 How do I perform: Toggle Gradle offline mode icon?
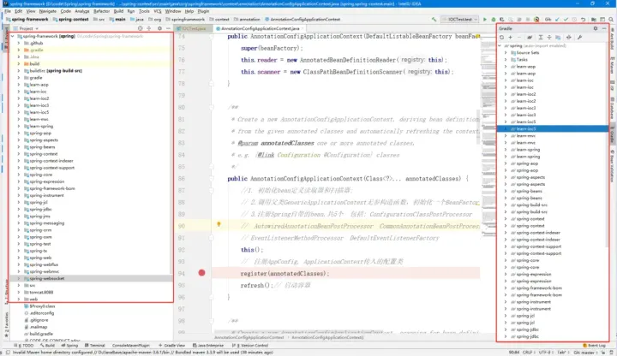[569, 38]
